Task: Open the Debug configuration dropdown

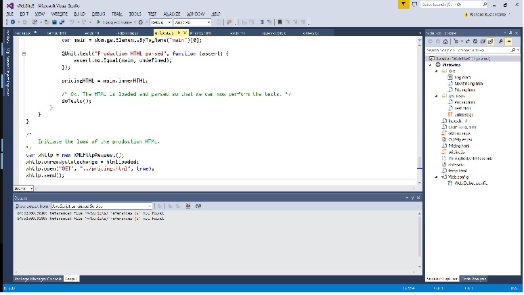Action: click(160, 22)
